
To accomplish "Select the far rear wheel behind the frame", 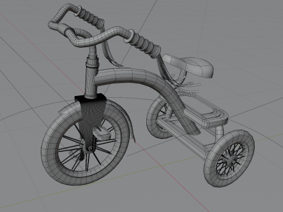I will tap(153, 122).
